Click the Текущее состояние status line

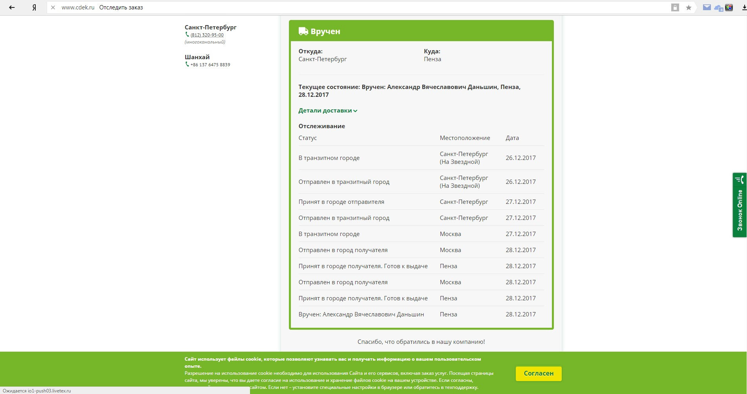pyautogui.click(x=409, y=91)
